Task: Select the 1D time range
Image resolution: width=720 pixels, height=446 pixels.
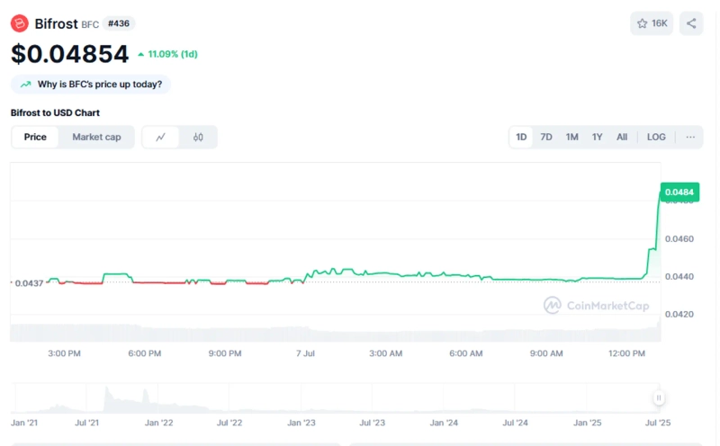Action: (x=521, y=138)
